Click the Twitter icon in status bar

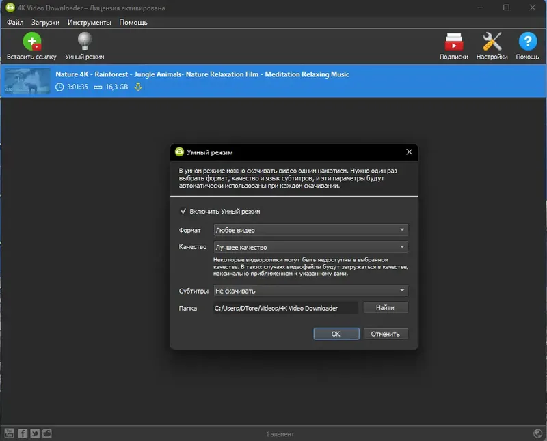35,433
